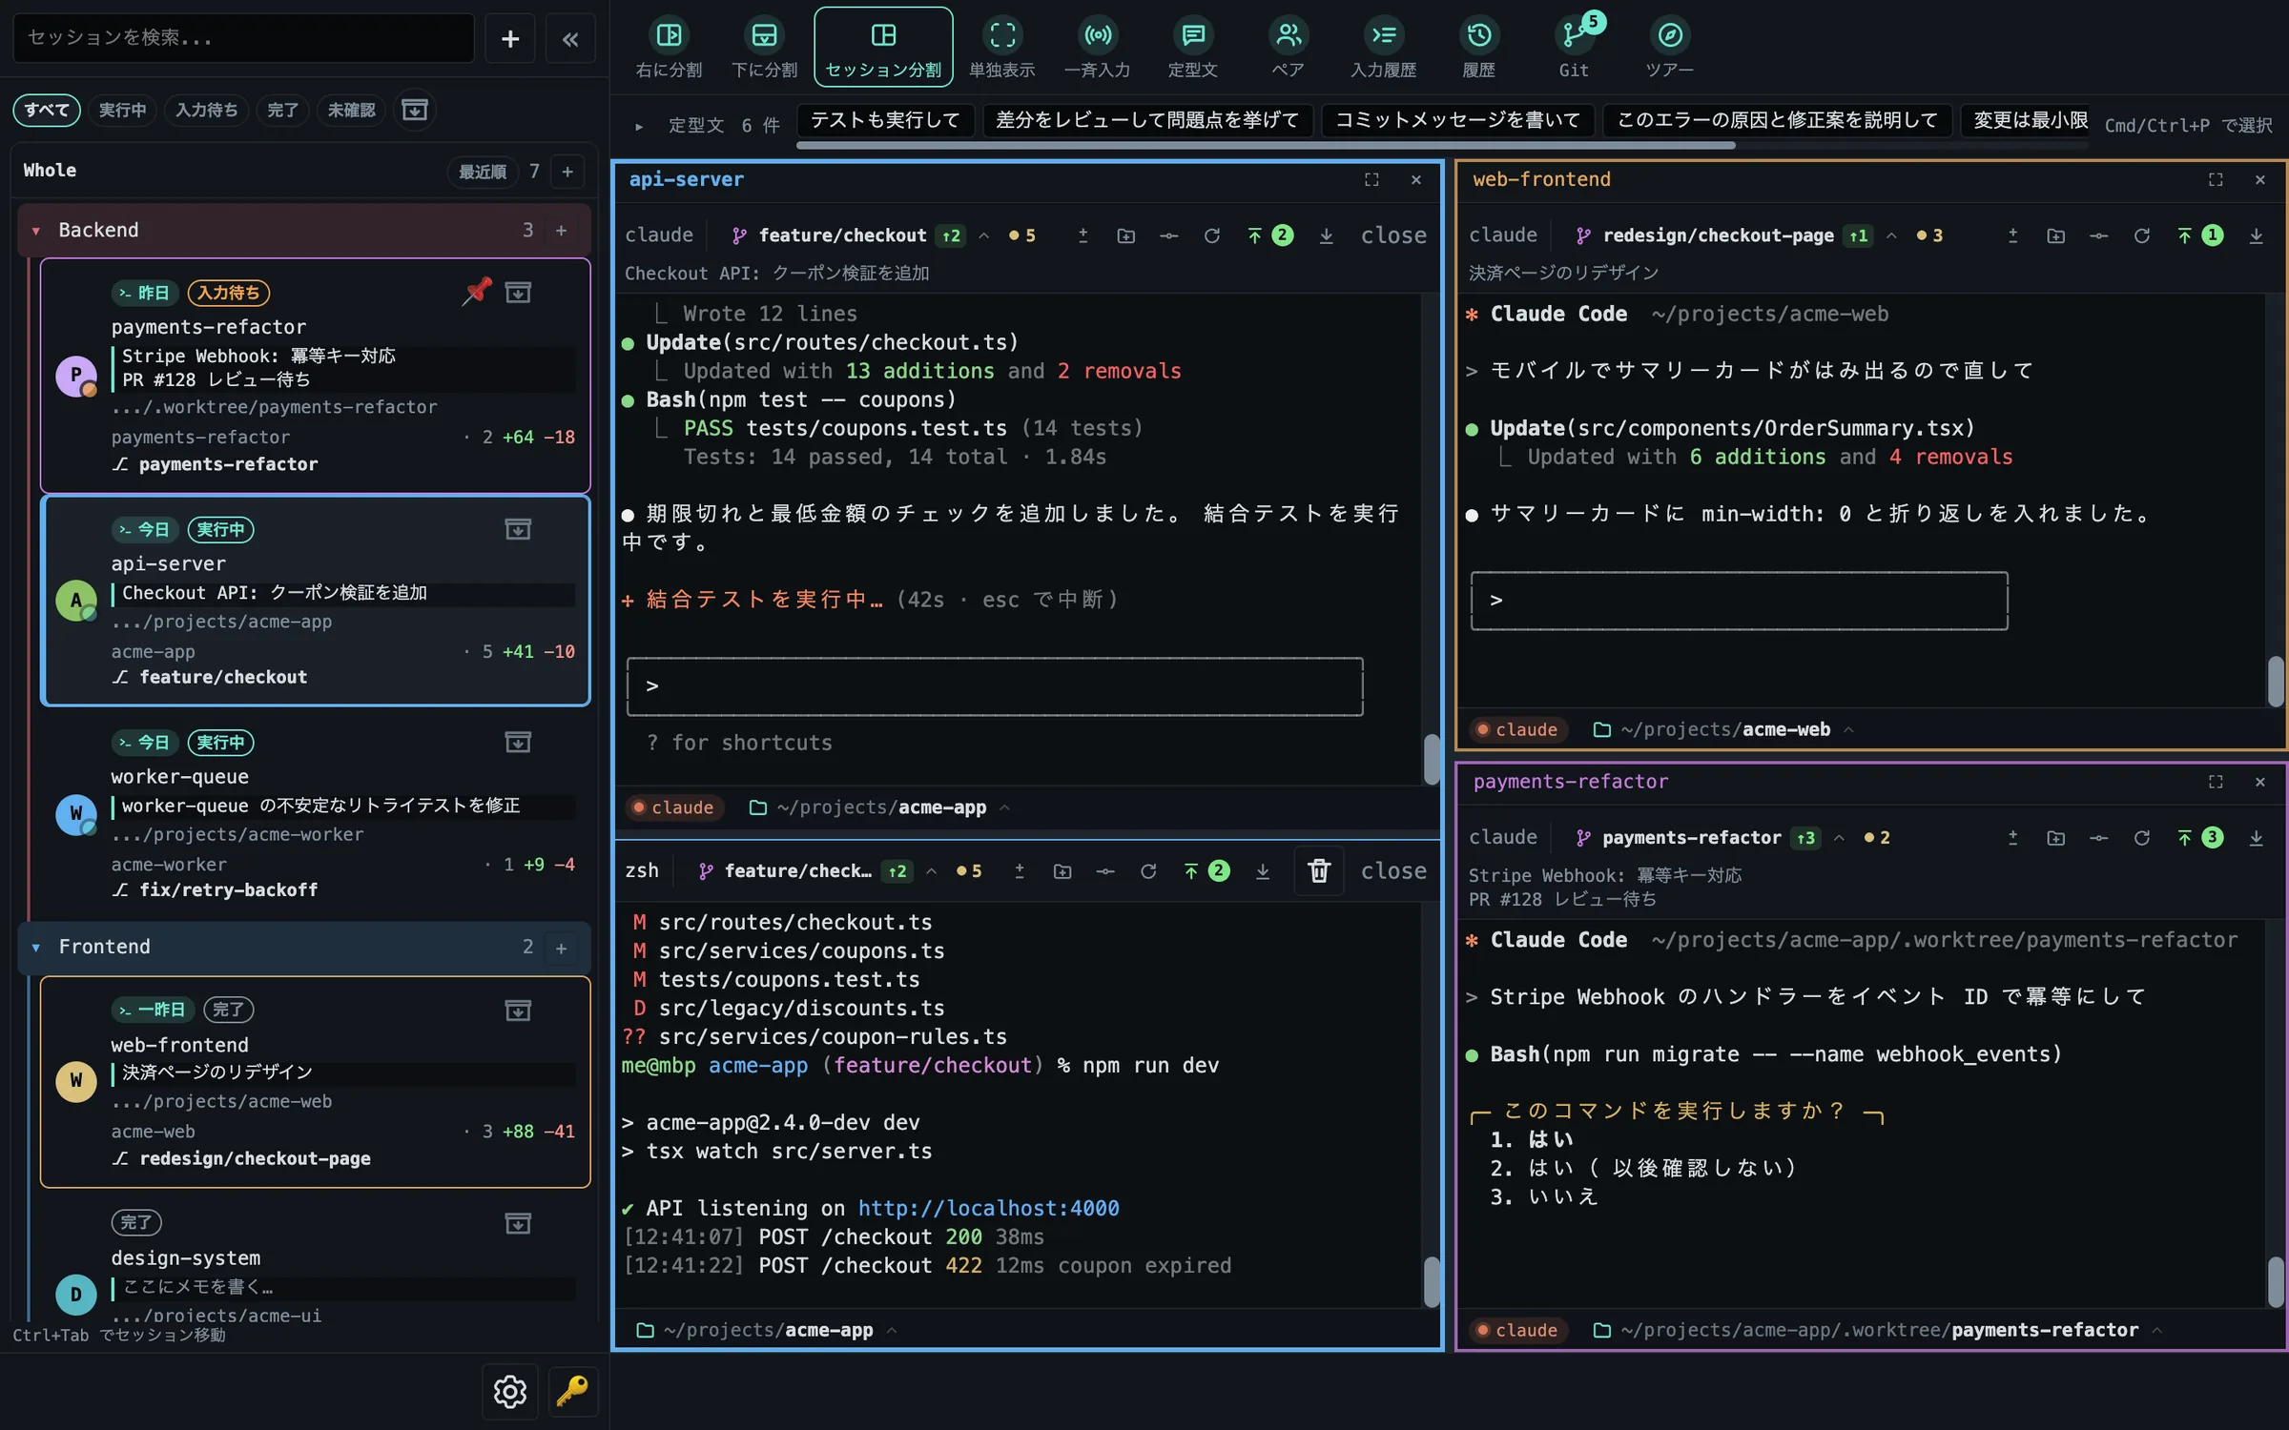This screenshot has width=2289, height=1430.
Task: Add session to Backend group
Action: point(561,231)
